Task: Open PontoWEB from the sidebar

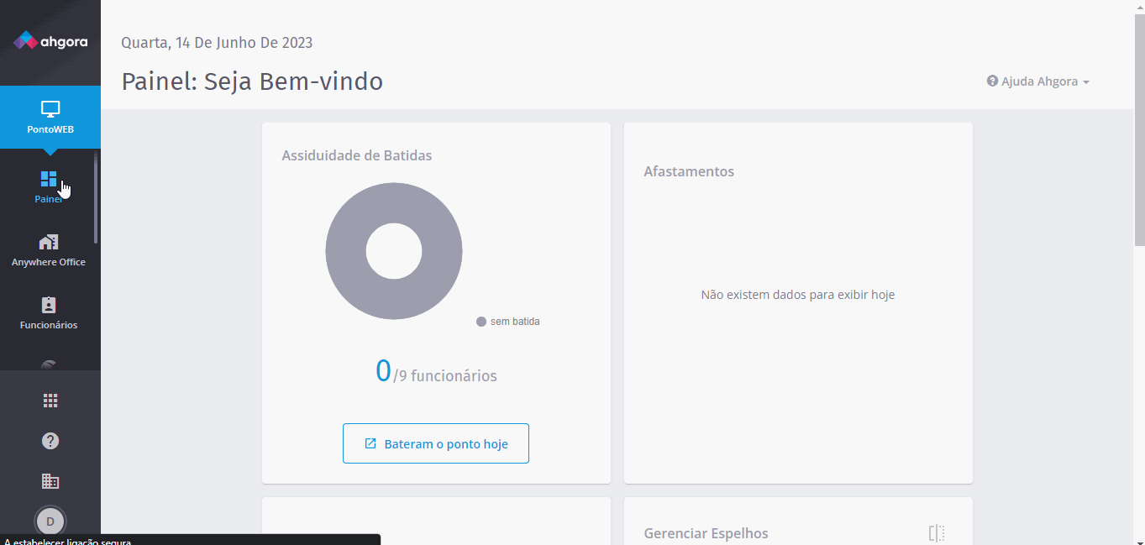Action: (x=50, y=118)
